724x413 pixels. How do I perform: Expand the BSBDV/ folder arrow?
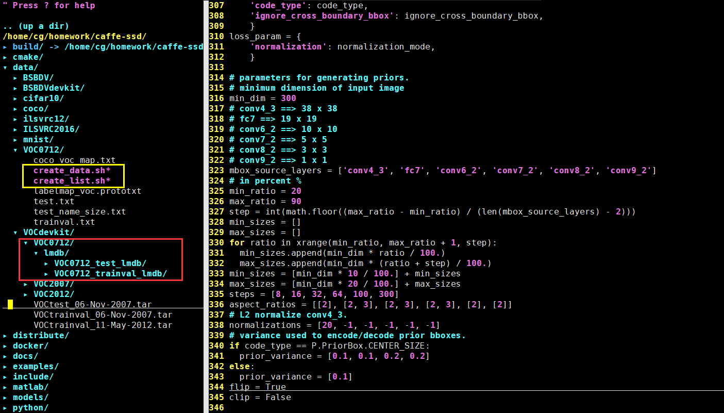point(15,78)
